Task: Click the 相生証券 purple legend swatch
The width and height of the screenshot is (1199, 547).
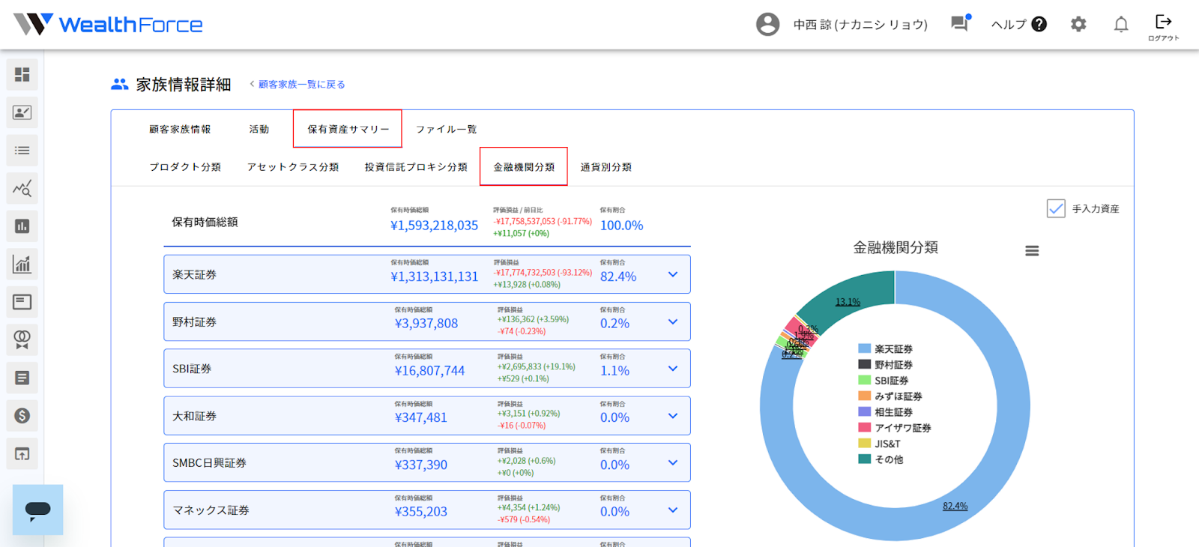Action: [865, 411]
